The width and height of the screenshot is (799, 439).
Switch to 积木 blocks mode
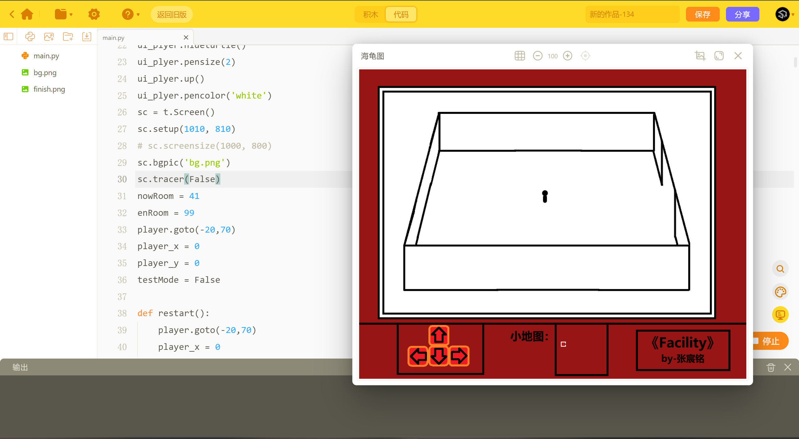pyautogui.click(x=370, y=14)
